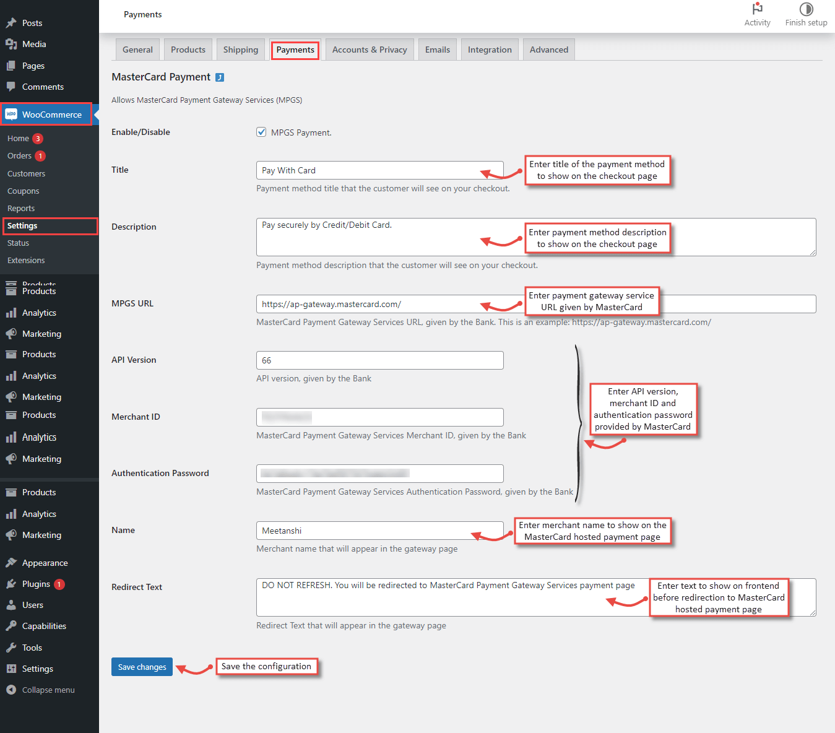Click the Activity flag icon

757,9
